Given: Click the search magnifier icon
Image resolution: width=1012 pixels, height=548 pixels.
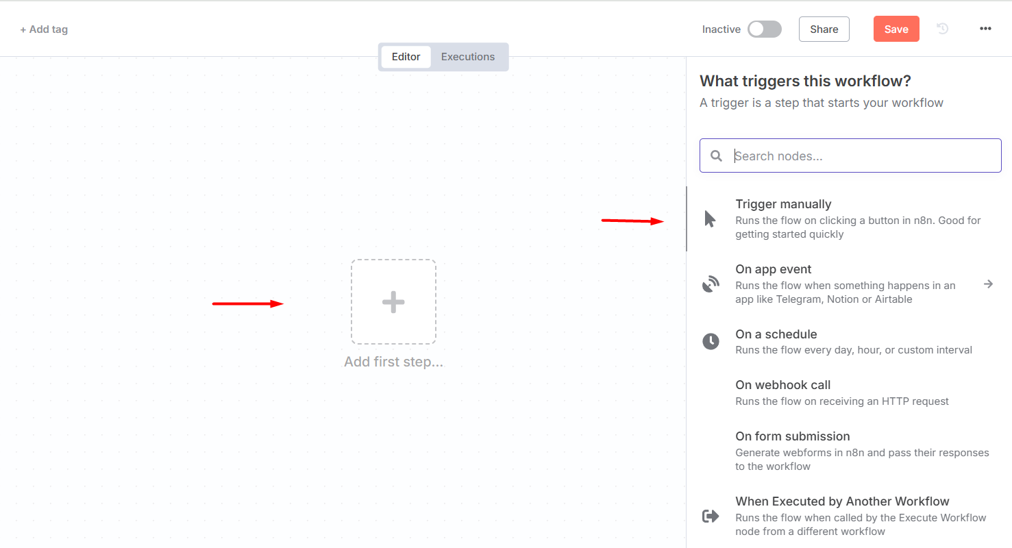Looking at the screenshot, I should point(716,156).
